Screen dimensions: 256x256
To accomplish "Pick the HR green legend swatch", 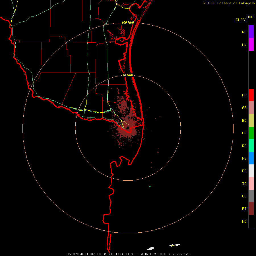I will pos(251,133).
